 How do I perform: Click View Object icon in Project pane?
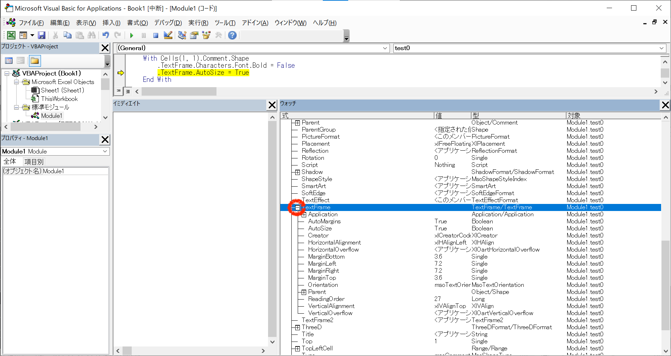coord(21,61)
